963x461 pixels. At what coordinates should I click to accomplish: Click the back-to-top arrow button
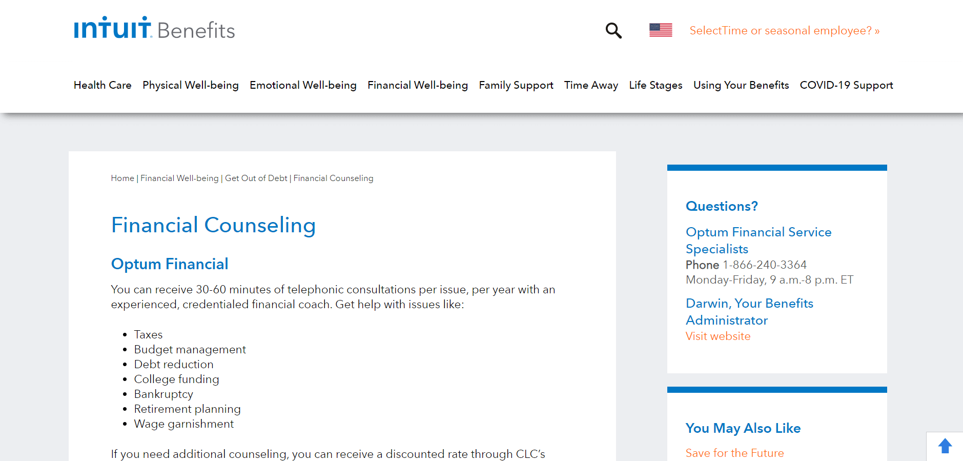945,446
